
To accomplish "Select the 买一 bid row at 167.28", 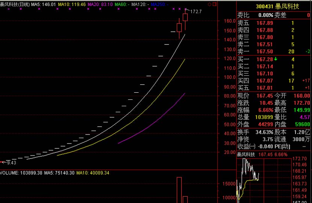I will point(274,59).
